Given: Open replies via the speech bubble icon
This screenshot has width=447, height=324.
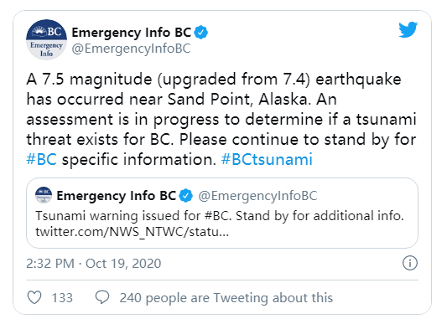Looking at the screenshot, I should click(x=102, y=297).
